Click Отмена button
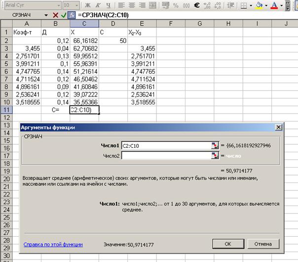 tap(263, 244)
